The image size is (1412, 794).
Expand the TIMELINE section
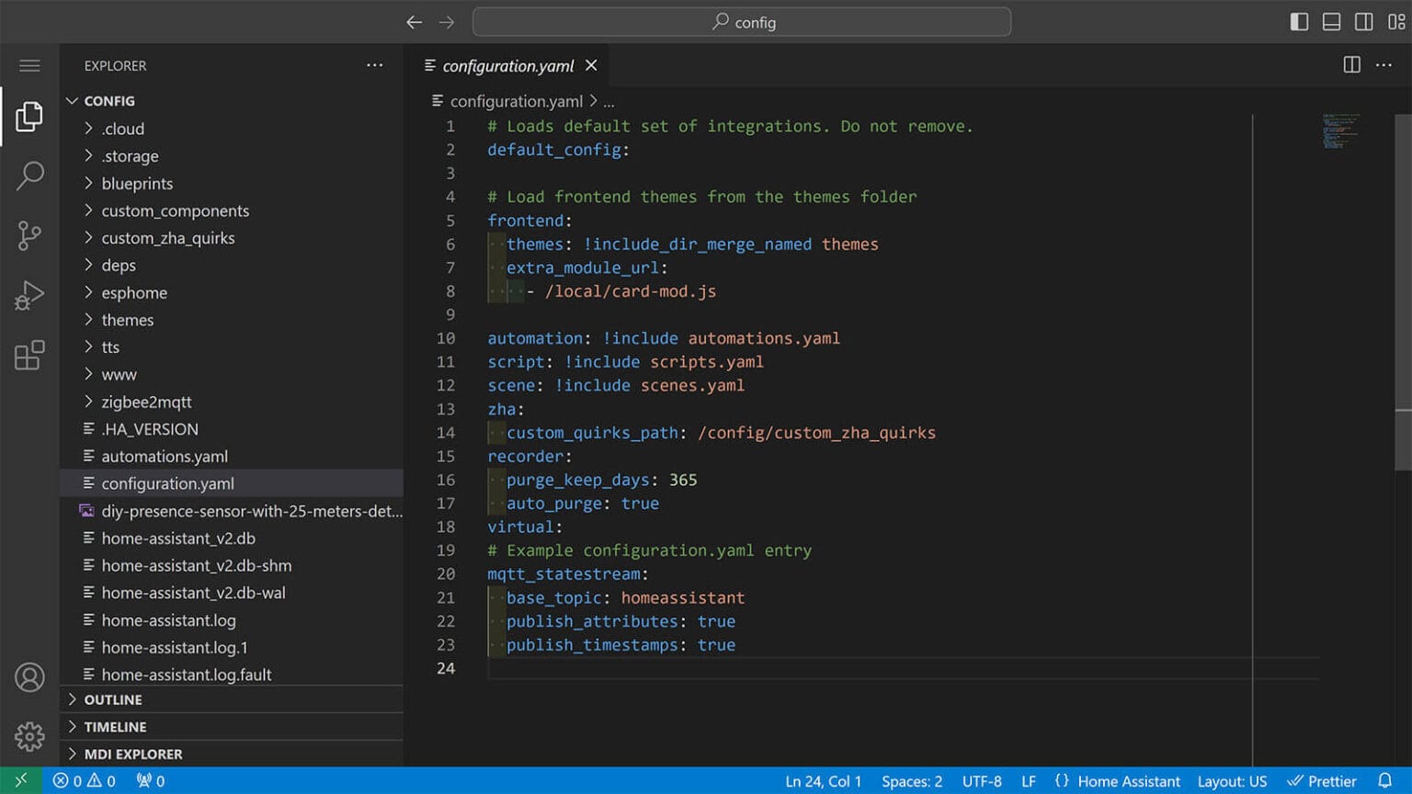(x=115, y=727)
